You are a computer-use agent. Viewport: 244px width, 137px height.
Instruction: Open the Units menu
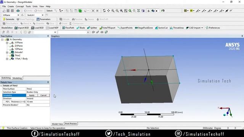pos(35,6)
